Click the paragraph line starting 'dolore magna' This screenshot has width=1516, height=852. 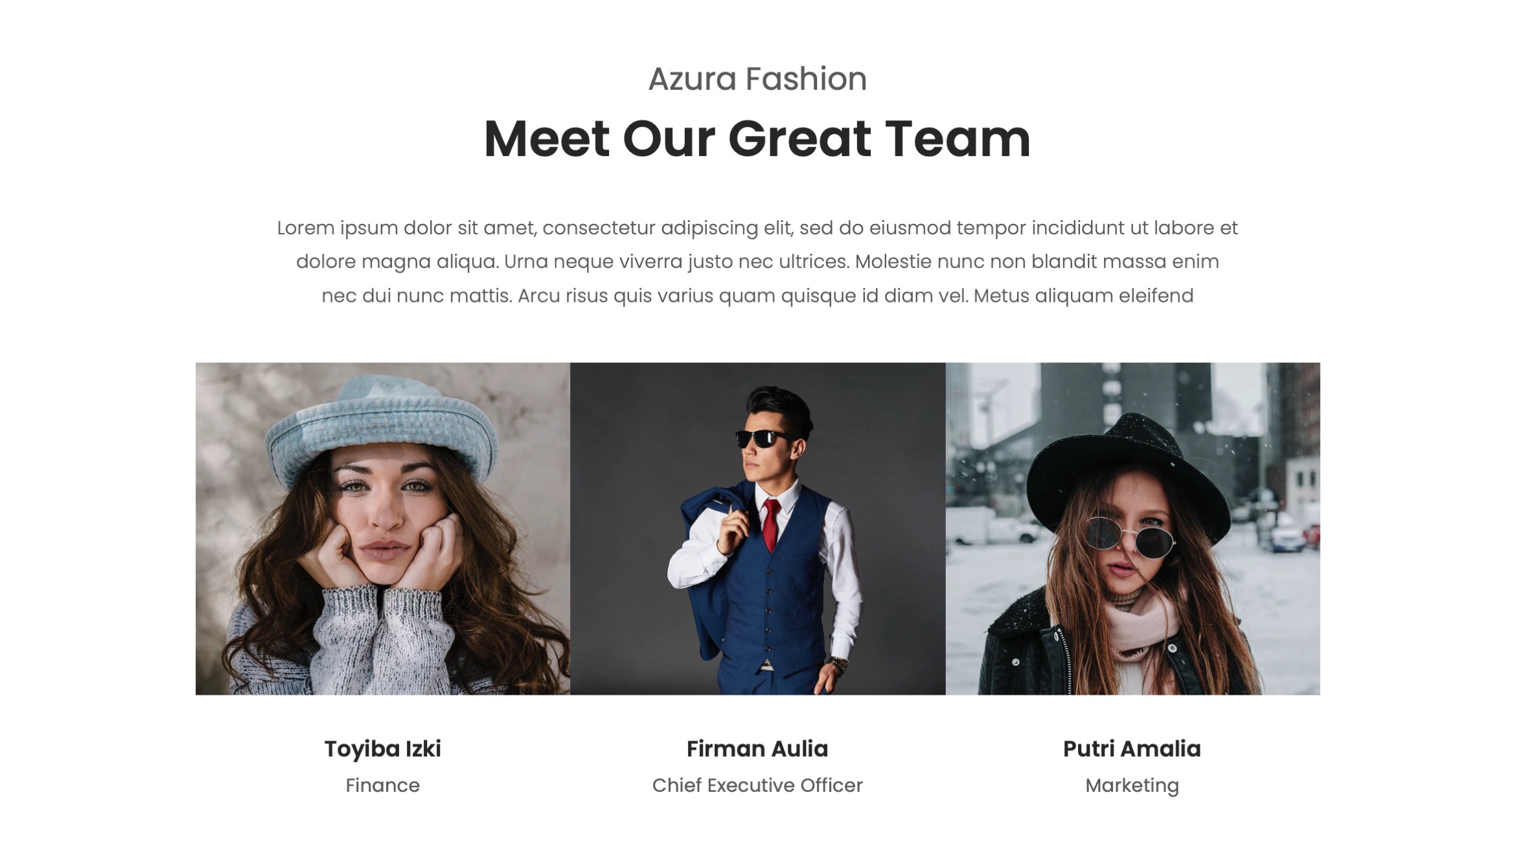coord(757,262)
